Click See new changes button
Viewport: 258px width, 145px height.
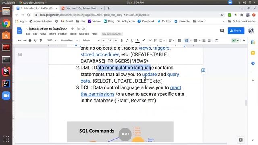point(112,34)
